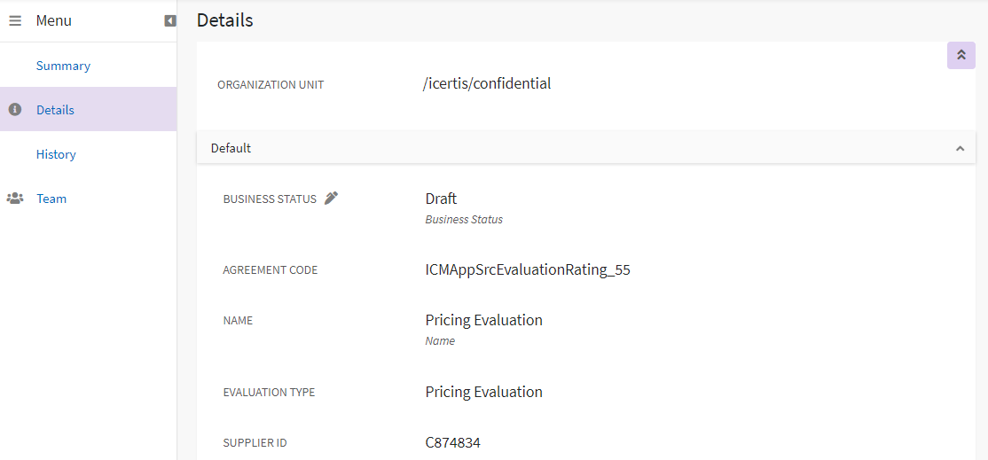Click the Name field value Pricing Evaluation

click(483, 320)
